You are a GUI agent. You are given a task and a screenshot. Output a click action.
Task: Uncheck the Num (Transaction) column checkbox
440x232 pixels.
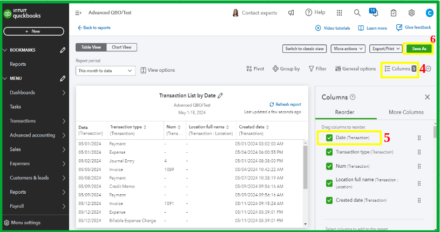[x=329, y=166]
